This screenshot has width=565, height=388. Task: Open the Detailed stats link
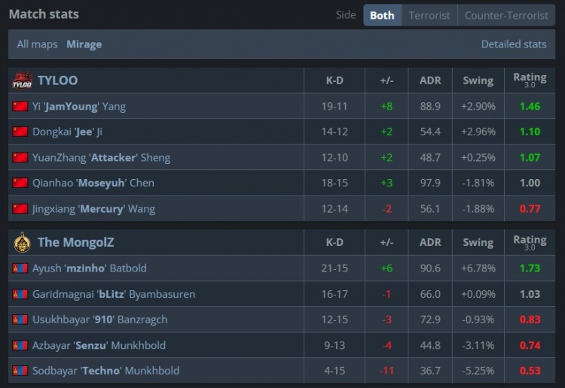pyautogui.click(x=514, y=44)
